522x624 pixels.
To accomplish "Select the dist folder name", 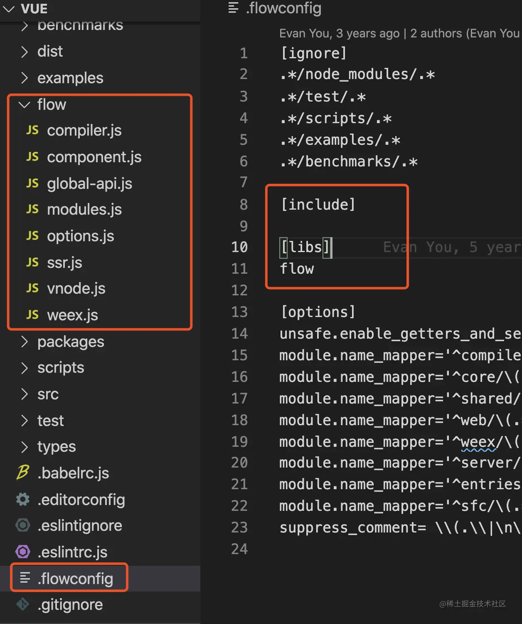I will point(50,52).
